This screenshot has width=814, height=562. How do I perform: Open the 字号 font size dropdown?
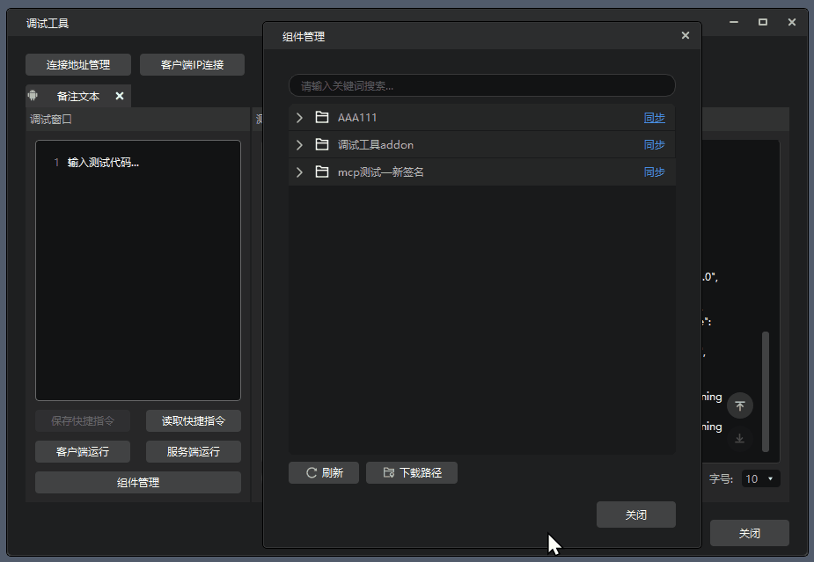(760, 479)
